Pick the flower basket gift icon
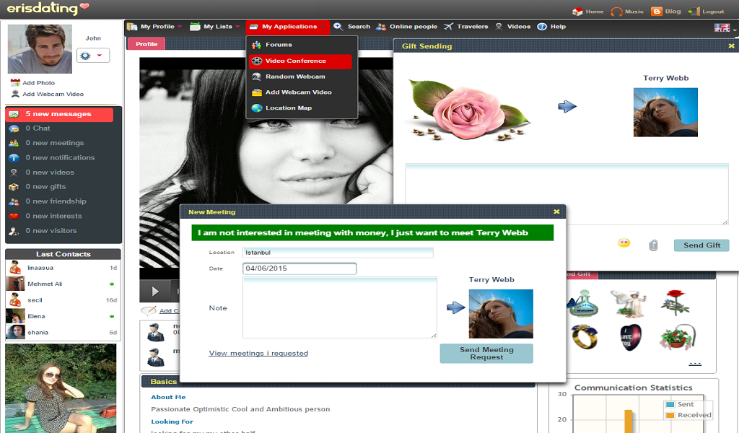739x433 pixels. 677,336
